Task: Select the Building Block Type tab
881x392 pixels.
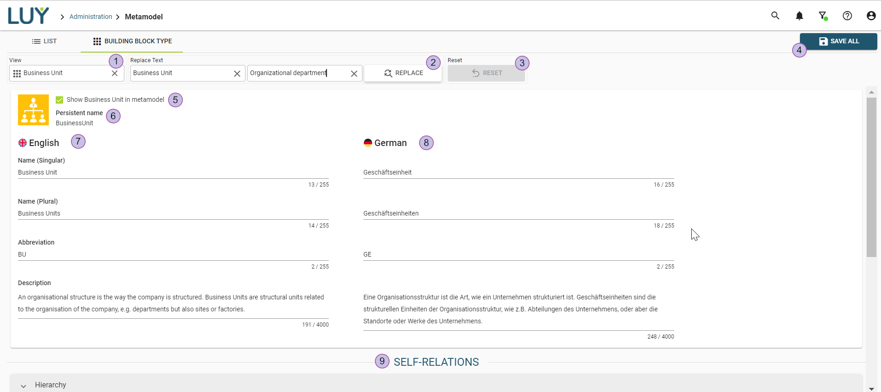Action: pos(132,41)
